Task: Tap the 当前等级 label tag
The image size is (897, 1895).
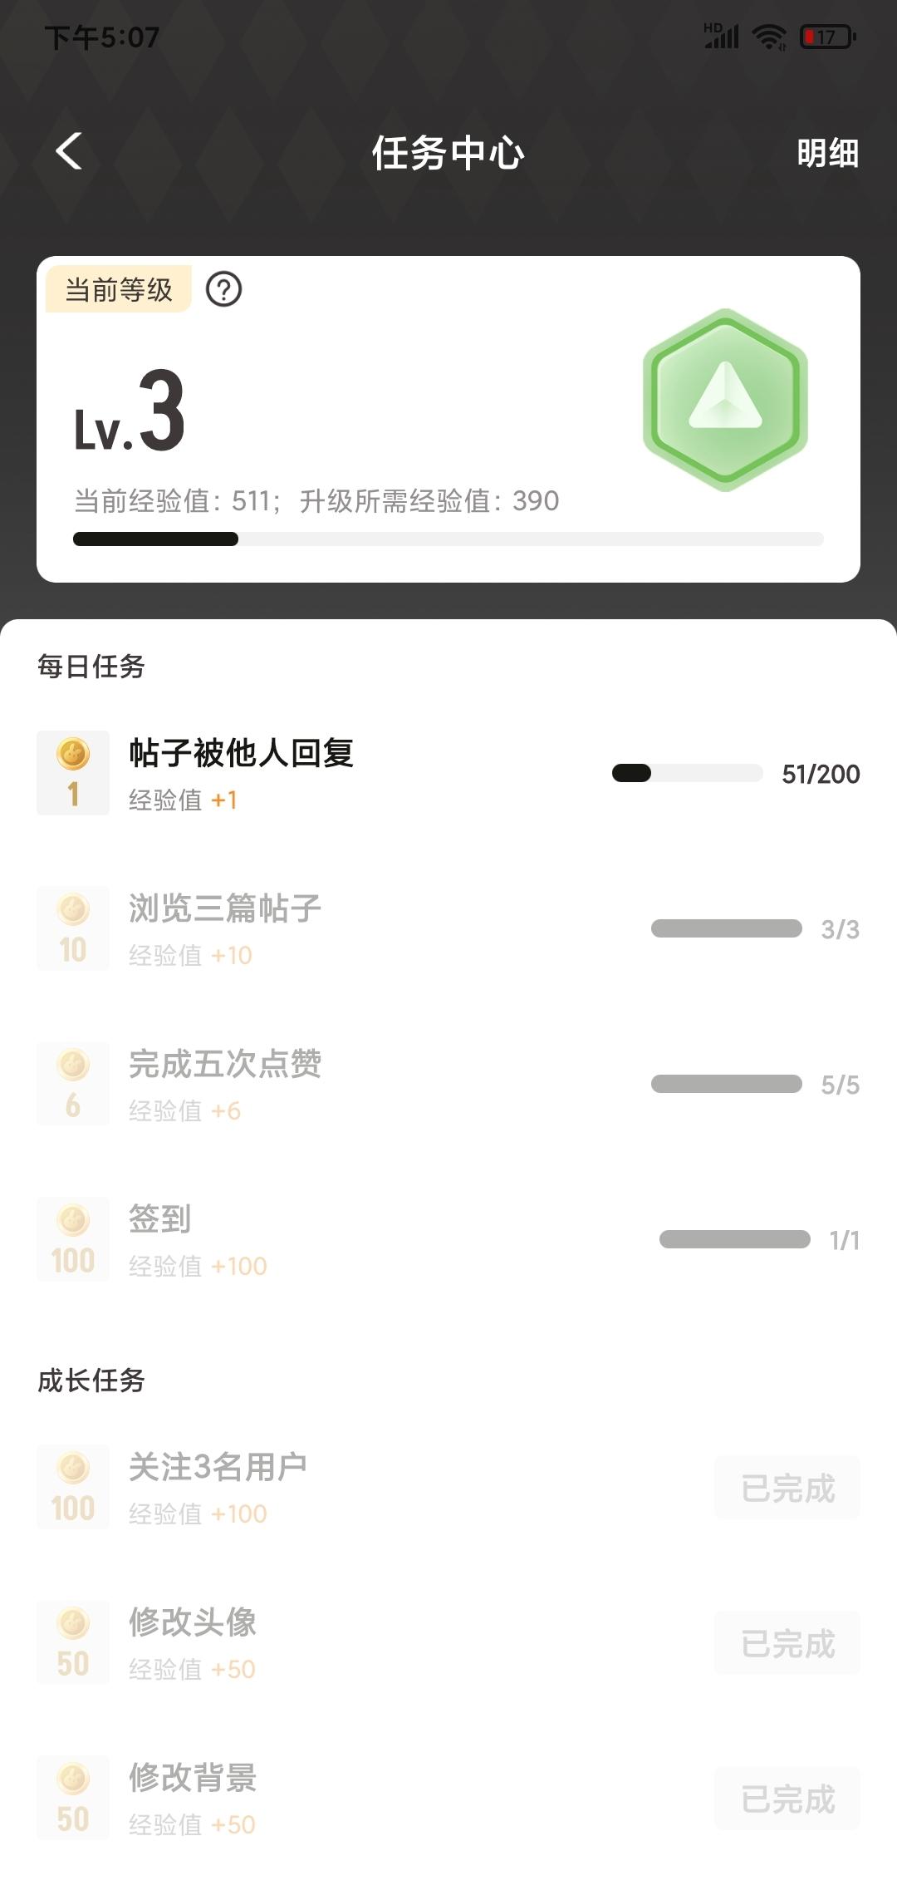Action: (x=119, y=289)
